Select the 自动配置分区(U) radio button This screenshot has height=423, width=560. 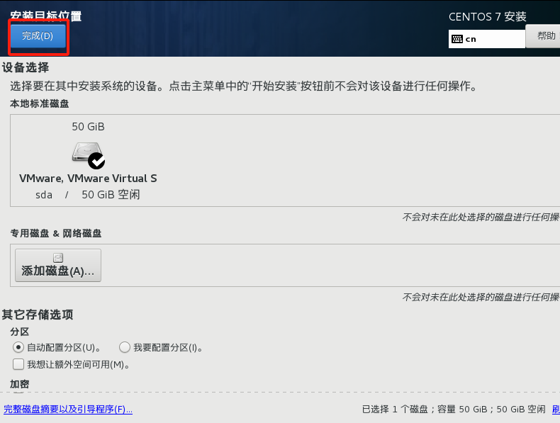pyautogui.click(x=18, y=347)
